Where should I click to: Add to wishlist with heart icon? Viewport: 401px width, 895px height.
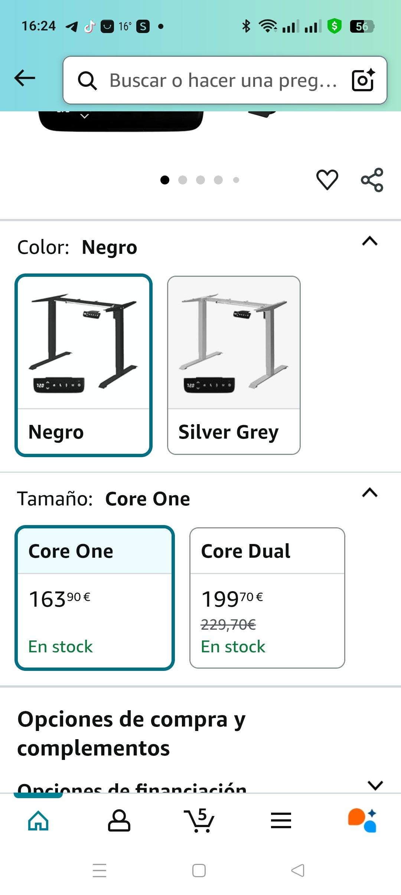click(327, 180)
